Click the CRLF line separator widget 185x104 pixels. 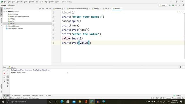[157, 98]
